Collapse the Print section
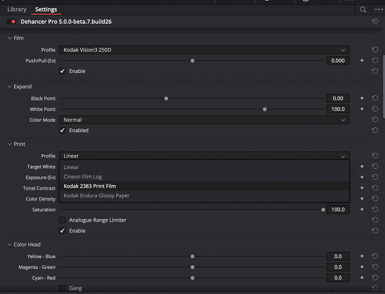Viewport: 385px width, 294px height. click(x=10, y=144)
